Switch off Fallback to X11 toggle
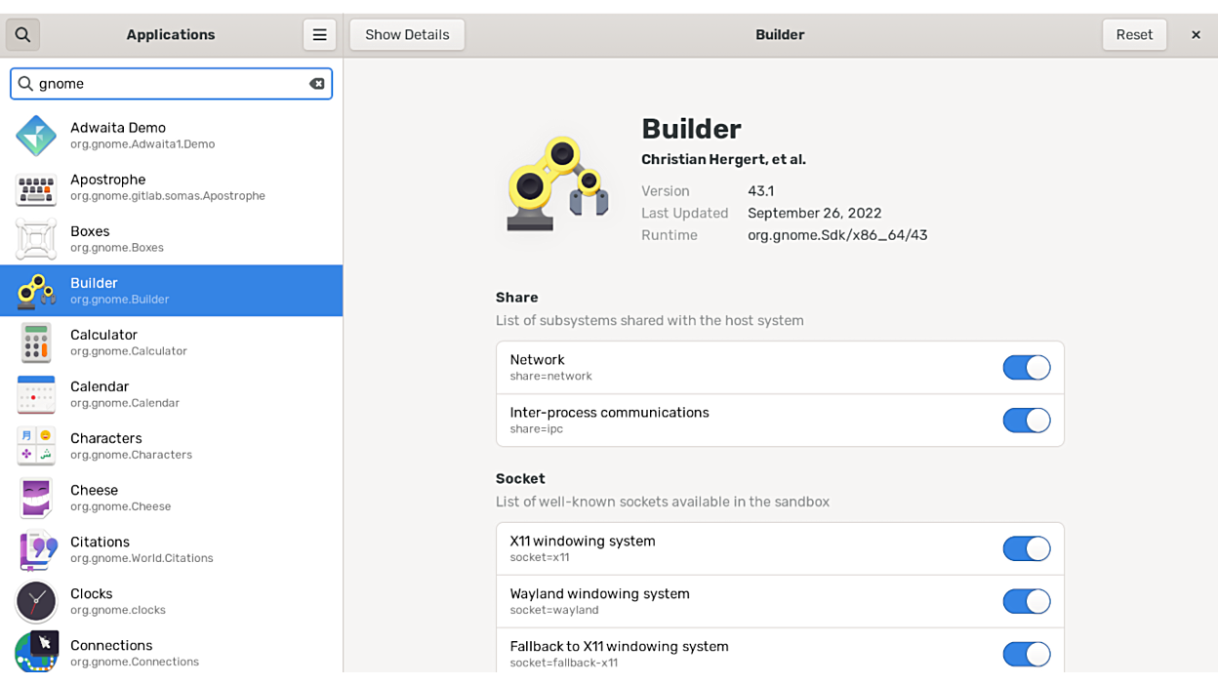 tap(1026, 654)
